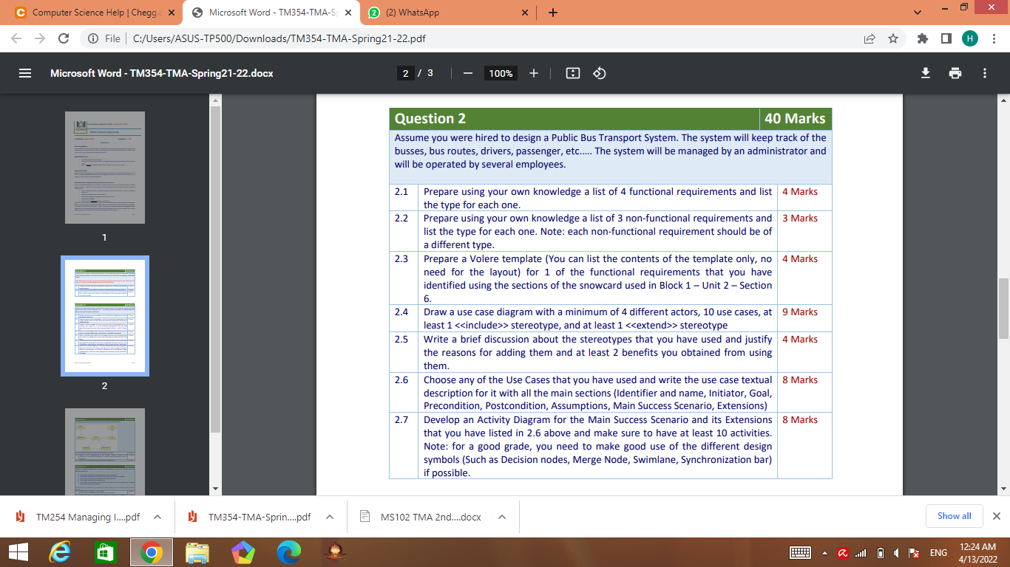1010x567 pixels.
Task: Select the Microsoft Word TM354-TMA tab
Action: [x=271, y=13]
